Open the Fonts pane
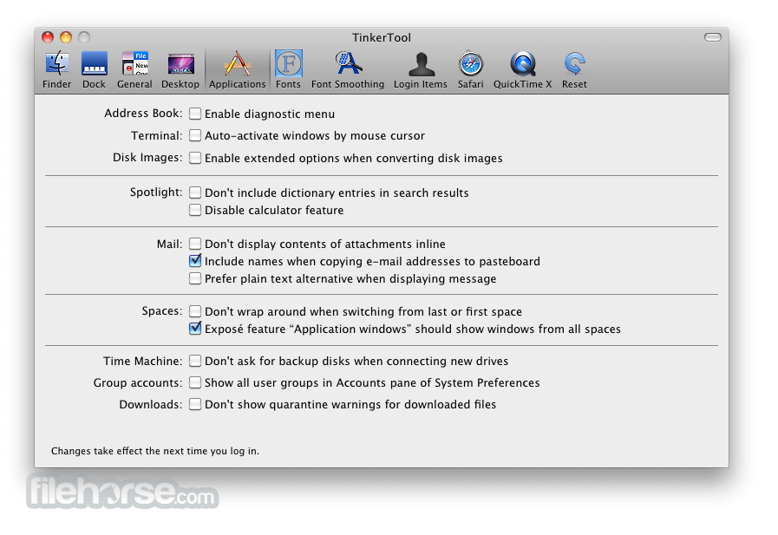Screen dimensions: 778x535 click(x=288, y=69)
